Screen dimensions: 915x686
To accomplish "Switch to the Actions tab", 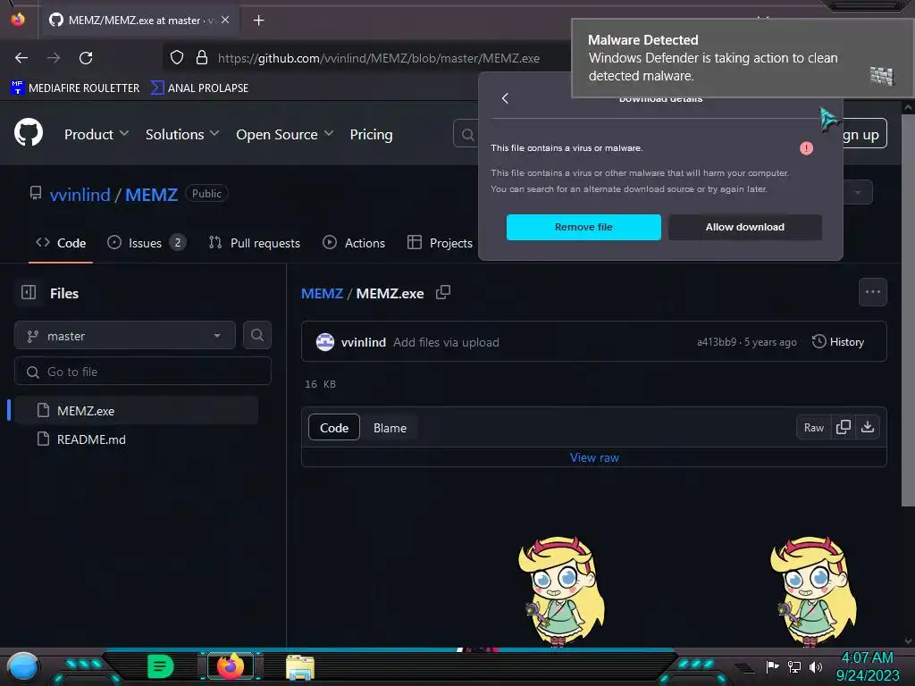I will [354, 243].
